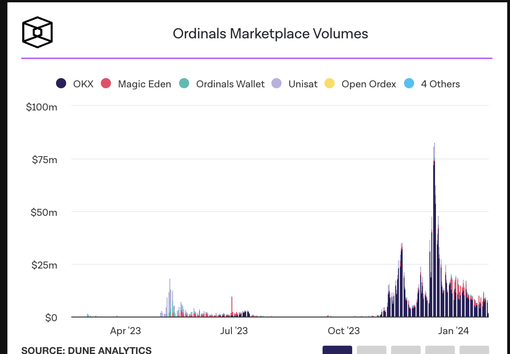This screenshot has height=354, width=510.
Task: Toggle the OKX legend series
Action: [75, 84]
